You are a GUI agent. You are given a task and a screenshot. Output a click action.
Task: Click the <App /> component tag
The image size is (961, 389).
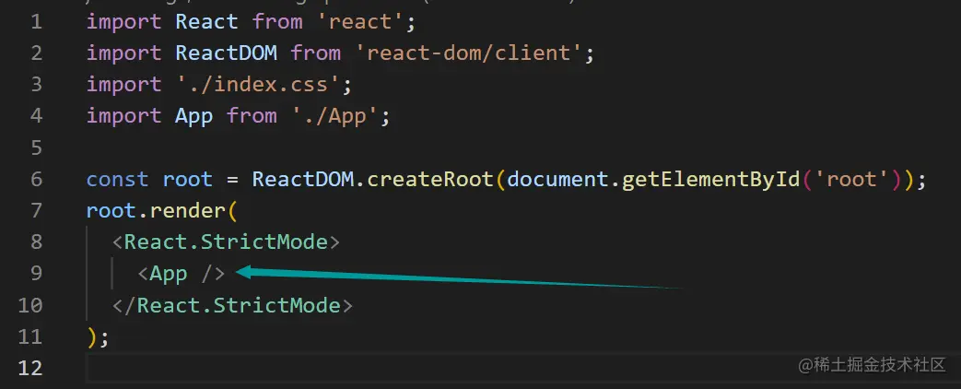click(x=182, y=274)
